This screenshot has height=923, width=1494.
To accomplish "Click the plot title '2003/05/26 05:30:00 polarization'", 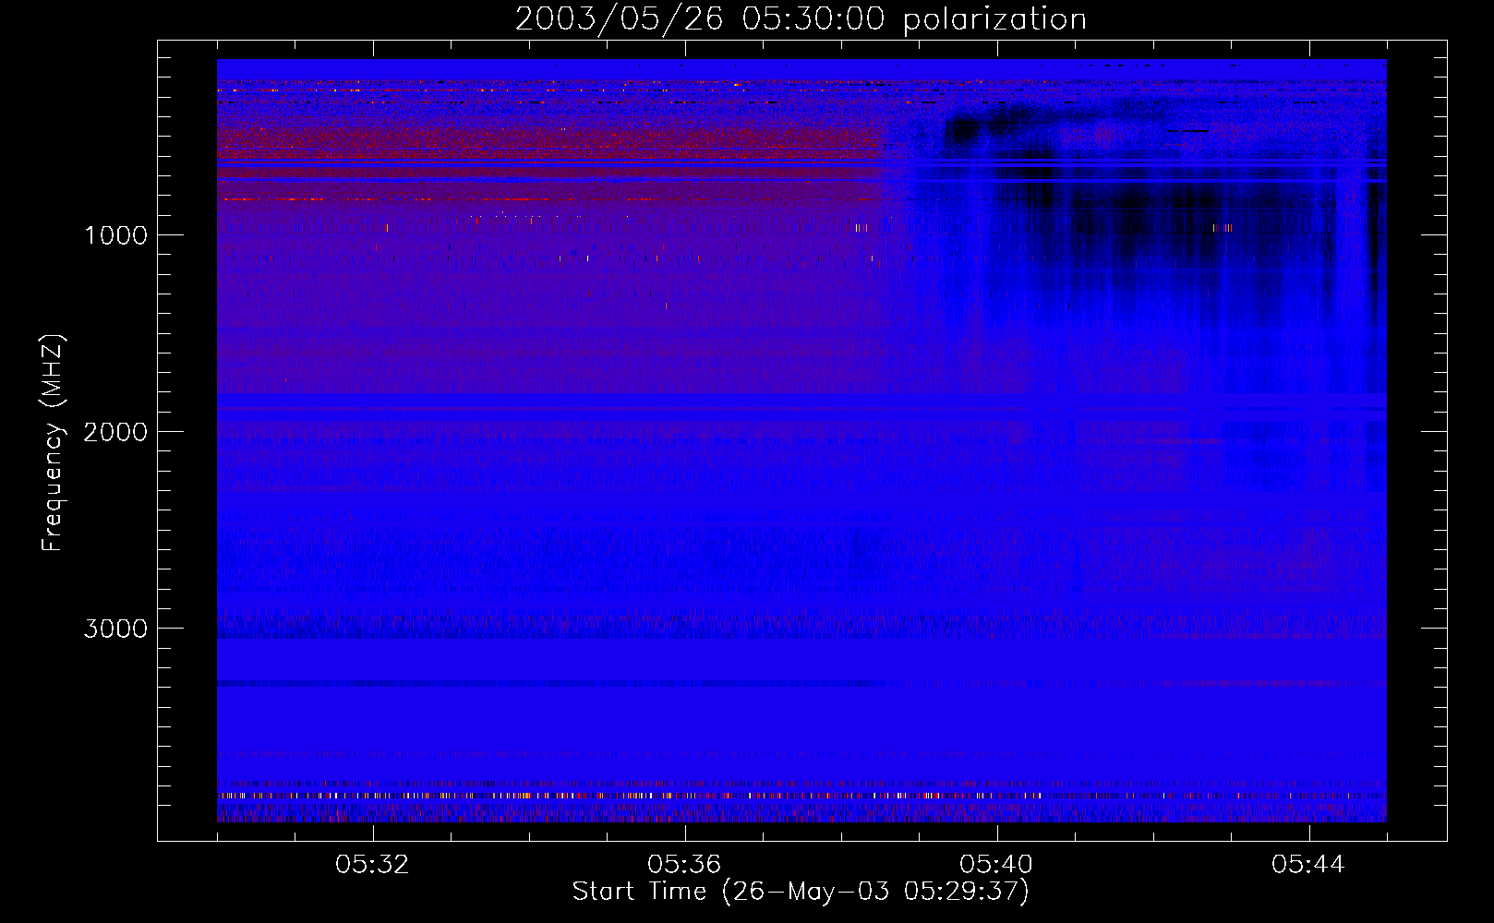I will [801, 19].
